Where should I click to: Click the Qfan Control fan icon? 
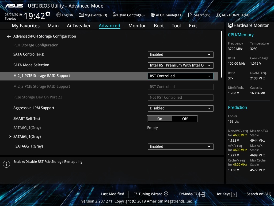[x=115, y=15]
